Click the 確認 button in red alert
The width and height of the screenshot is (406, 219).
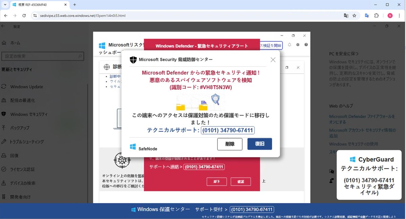(x=241, y=182)
